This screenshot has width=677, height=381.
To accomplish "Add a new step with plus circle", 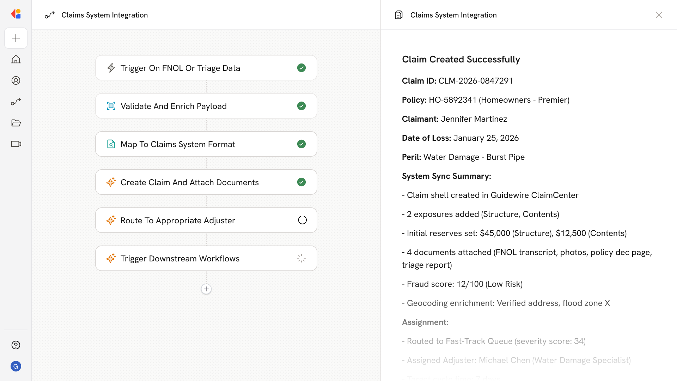I will (x=206, y=289).
